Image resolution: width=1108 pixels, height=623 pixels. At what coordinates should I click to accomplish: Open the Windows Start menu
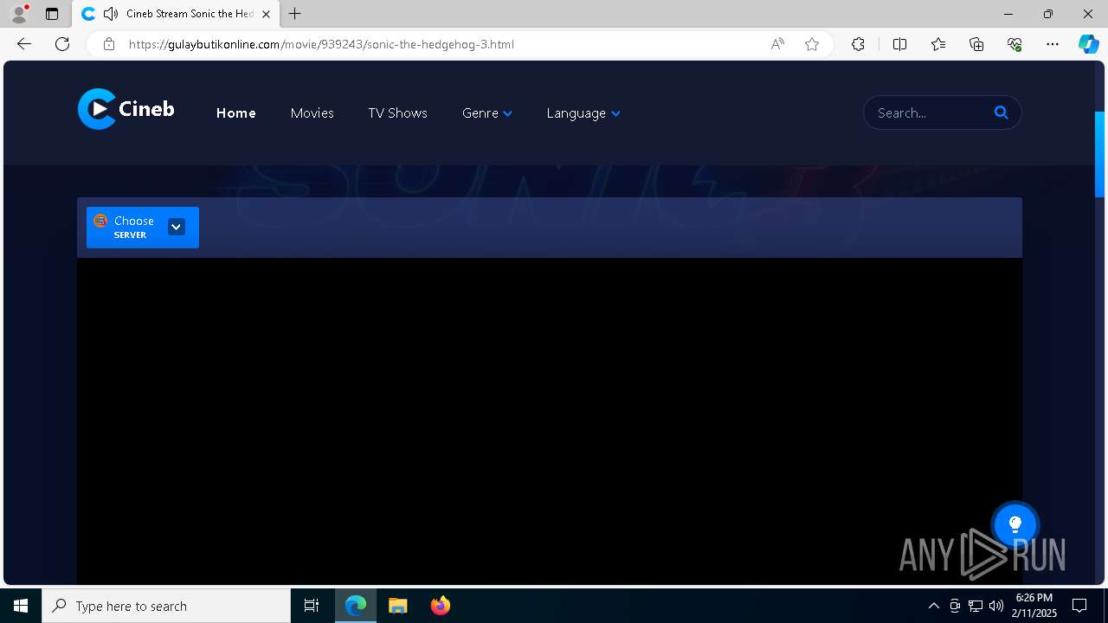[21, 606]
